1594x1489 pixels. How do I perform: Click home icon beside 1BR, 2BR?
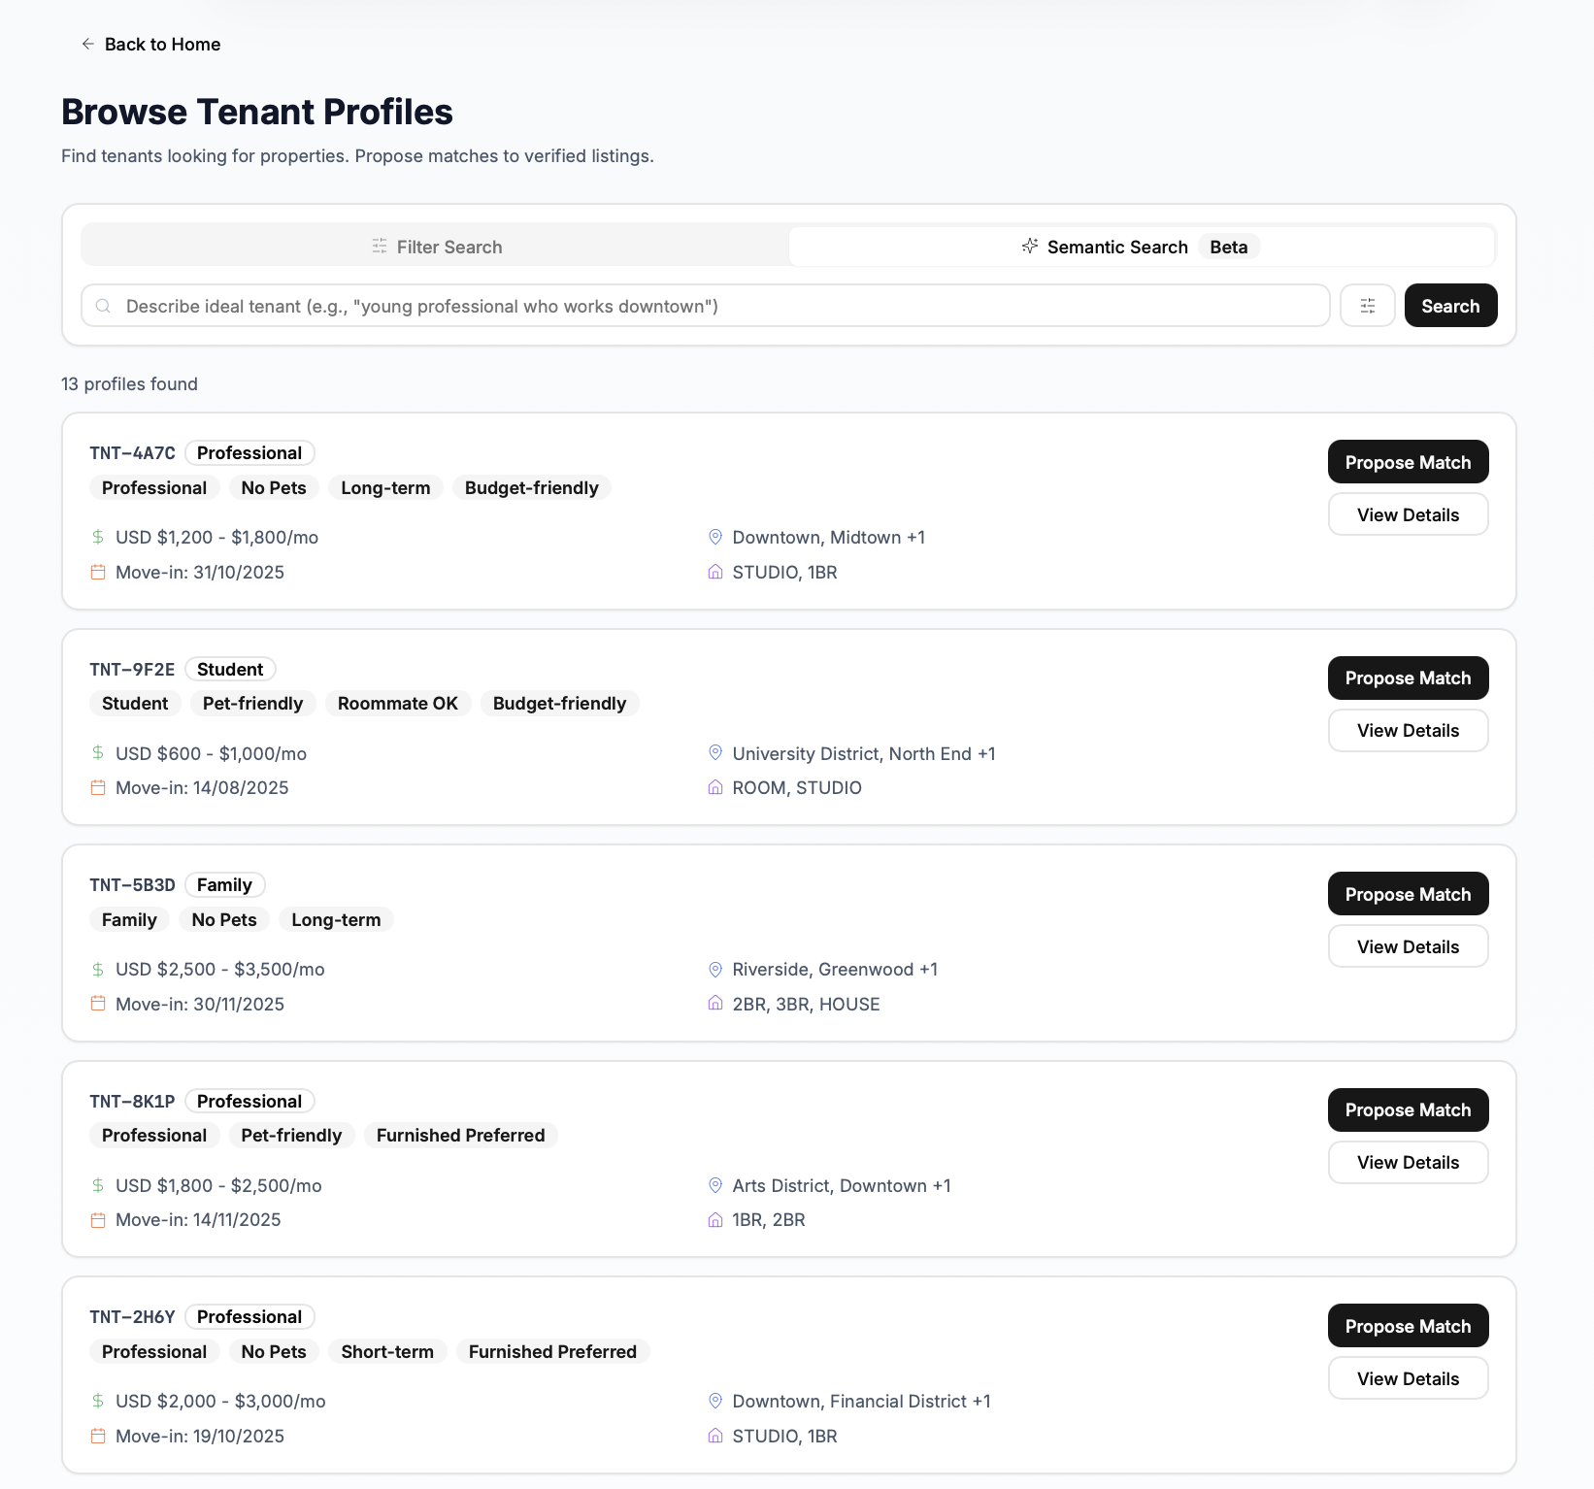pyautogui.click(x=715, y=1220)
